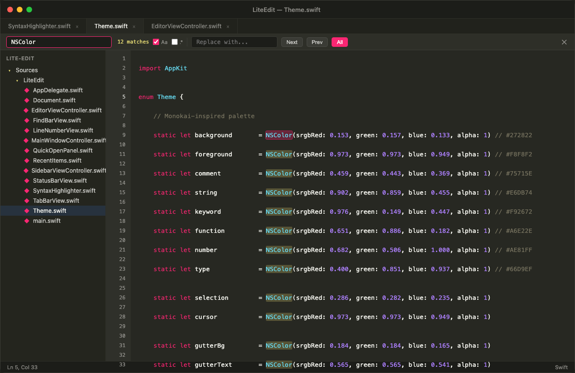Toggle the case-sensitive Aa checkbox
This screenshot has height=373, width=575.
pyautogui.click(x=156, y=42)
